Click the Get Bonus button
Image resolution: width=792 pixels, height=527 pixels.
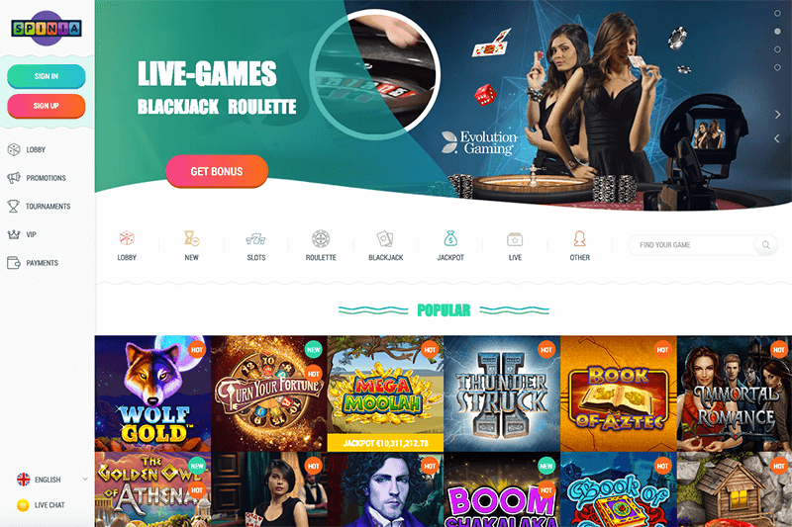click(217, 171)
